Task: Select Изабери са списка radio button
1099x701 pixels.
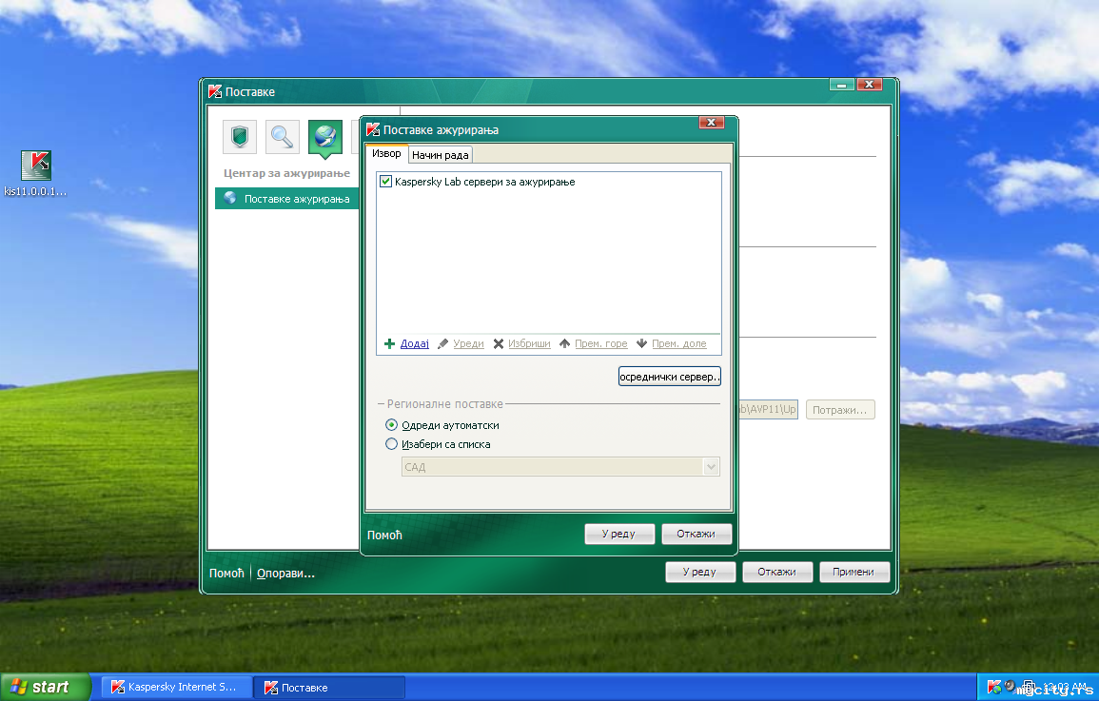Action: pos(392,444)
